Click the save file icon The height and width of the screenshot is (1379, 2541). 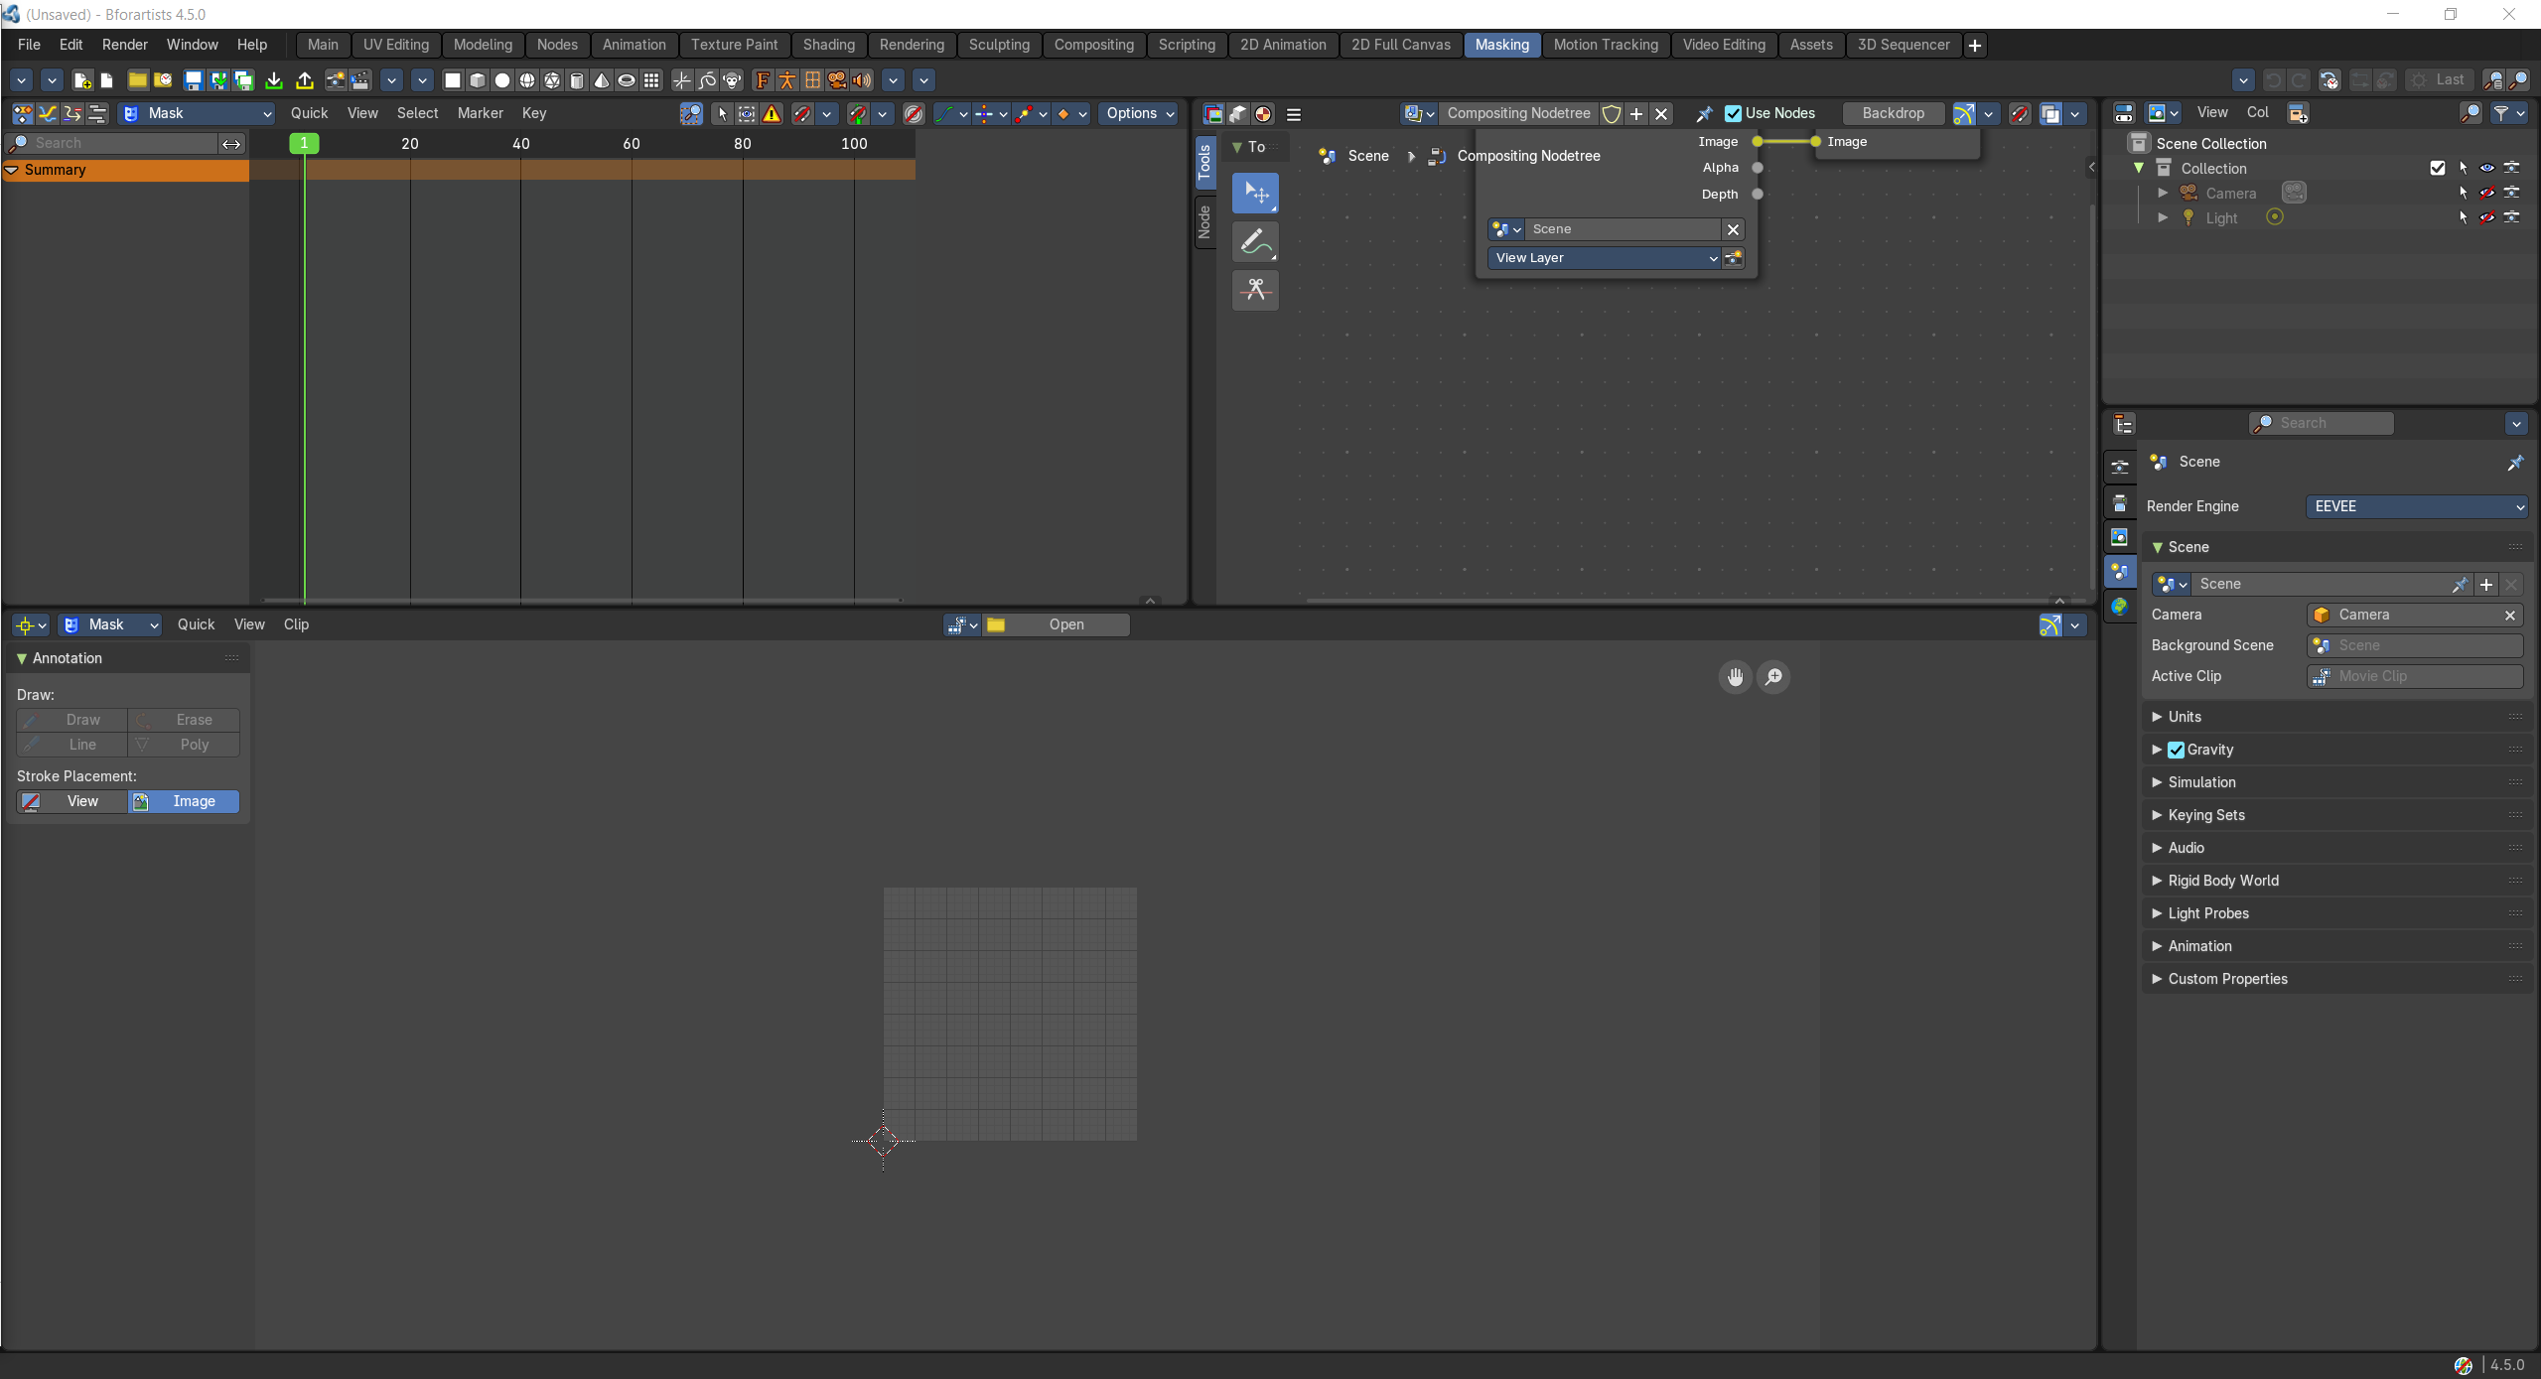[194, 80]
